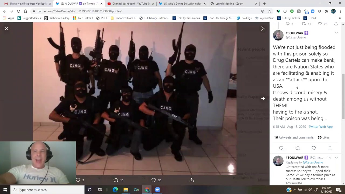345x194 pixels.
Task: Click retweet icon below main tweet stats
Action: [x=297, y=148]
